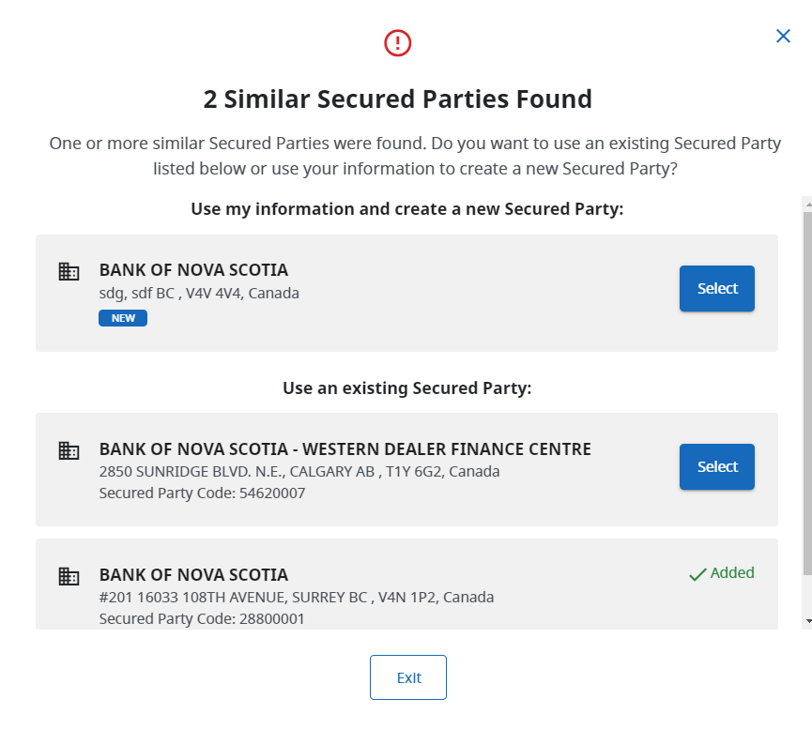Viewport: 812px width, 729px height.
Task: Click the exclamation mark inside the warning circle
Action: [x=396, y=43]
